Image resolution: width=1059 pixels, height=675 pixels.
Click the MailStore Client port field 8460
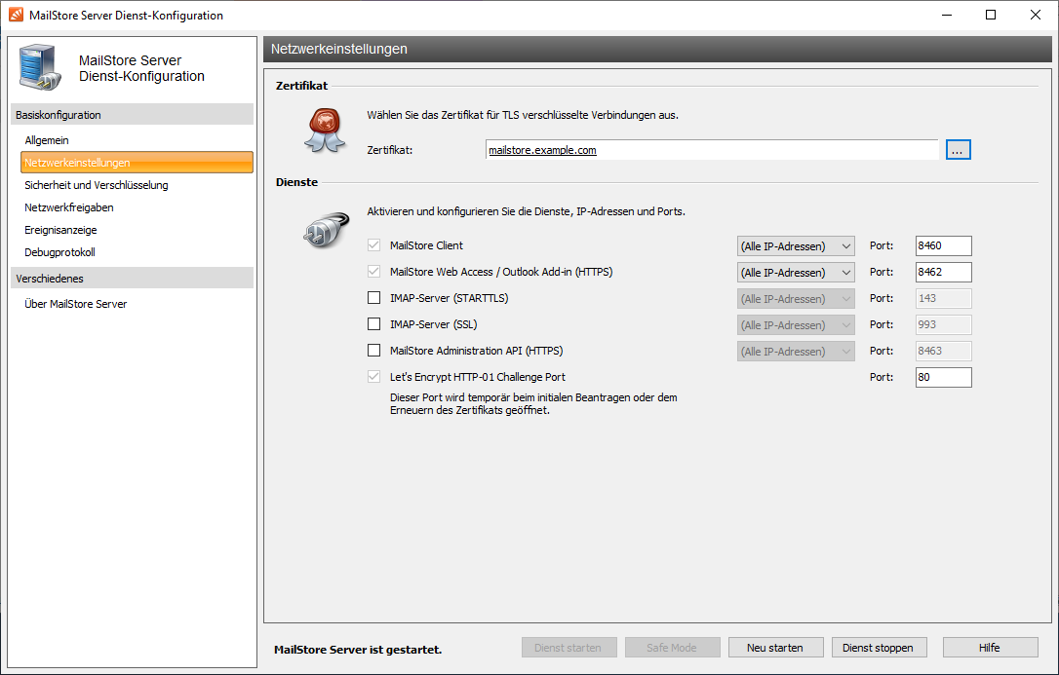(944, 246)
